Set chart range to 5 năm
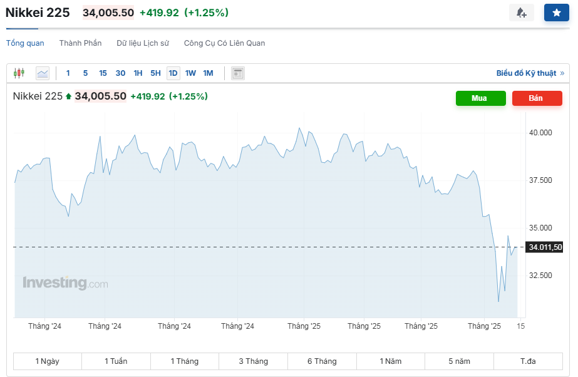Image resolution: width=578 pixels, height=377 pixels. coord(459,361)
